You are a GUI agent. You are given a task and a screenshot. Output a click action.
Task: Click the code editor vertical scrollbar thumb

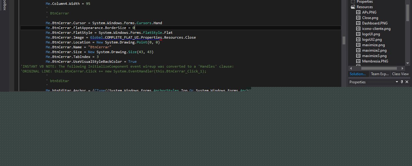(x=343, y=40)
